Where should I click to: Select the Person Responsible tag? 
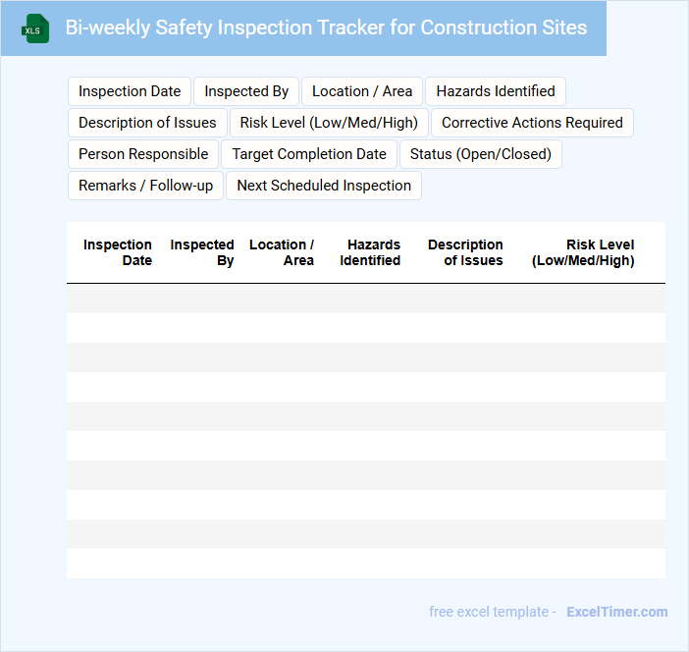coord(143,154)
